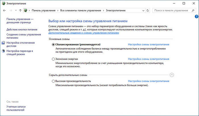Open Создание схемы управления питанием
The image size is (199, 116).
[24, 36]
